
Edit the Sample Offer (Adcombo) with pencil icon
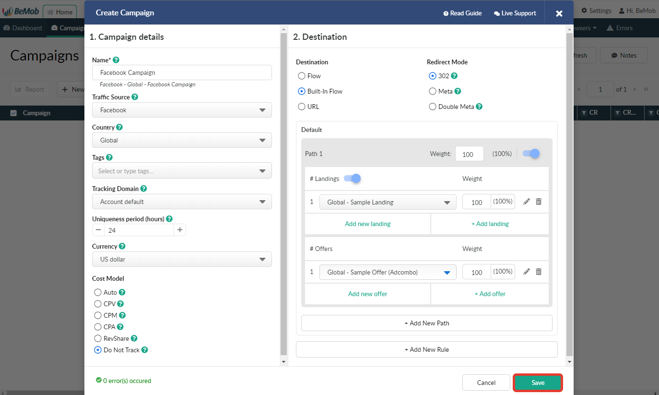[x=527, y=272]
